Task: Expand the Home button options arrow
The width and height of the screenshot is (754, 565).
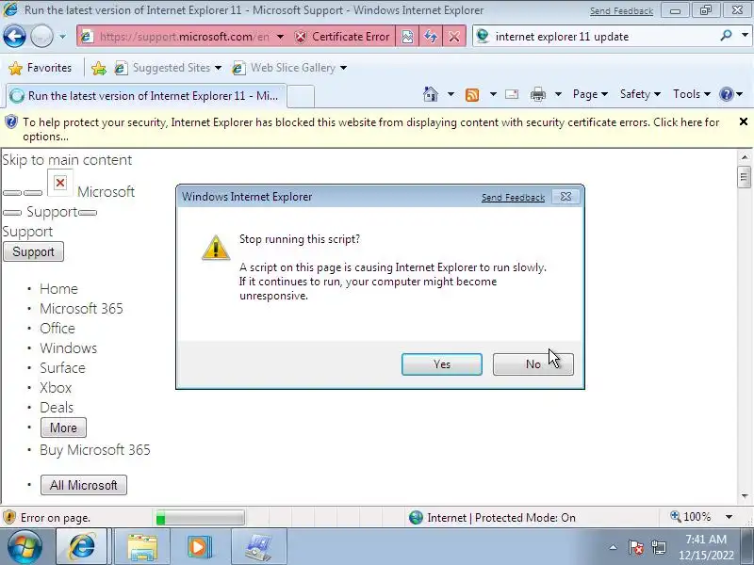Action: tap(451, 94)
